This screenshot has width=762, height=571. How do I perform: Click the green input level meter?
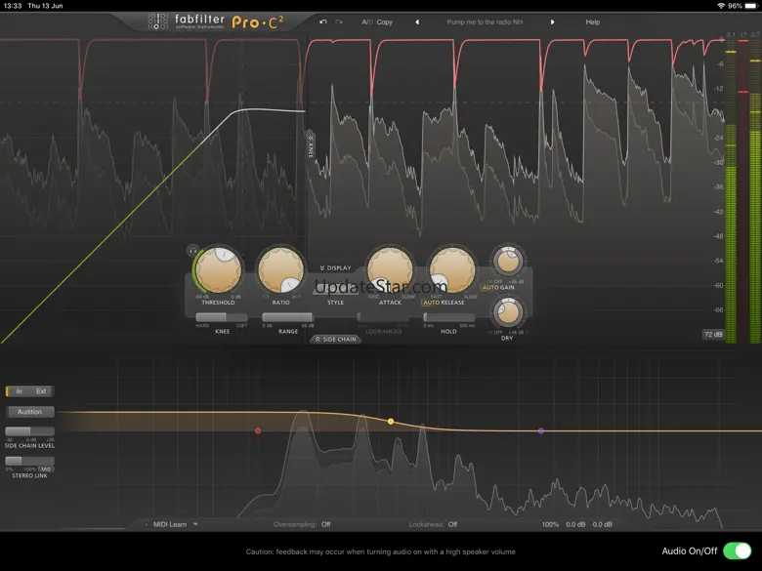click(731, 189)
